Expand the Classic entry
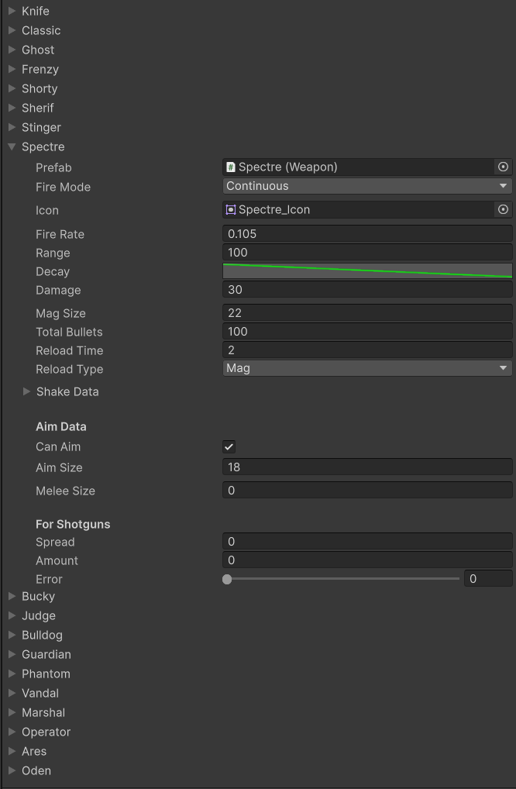 pos(12,30)
